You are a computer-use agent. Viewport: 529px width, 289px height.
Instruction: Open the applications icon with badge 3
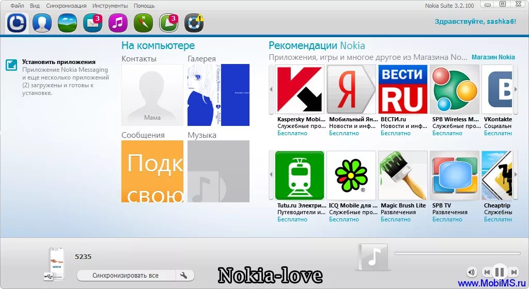click(x=169, y=23)
